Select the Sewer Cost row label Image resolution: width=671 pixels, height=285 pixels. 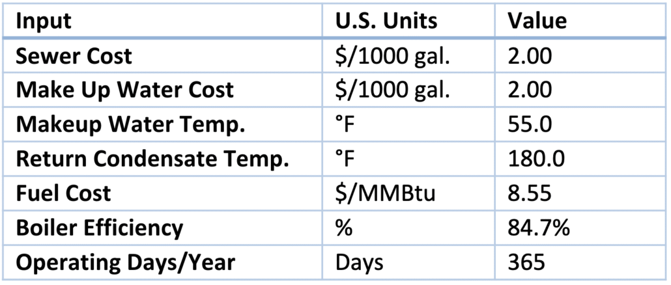74,56
